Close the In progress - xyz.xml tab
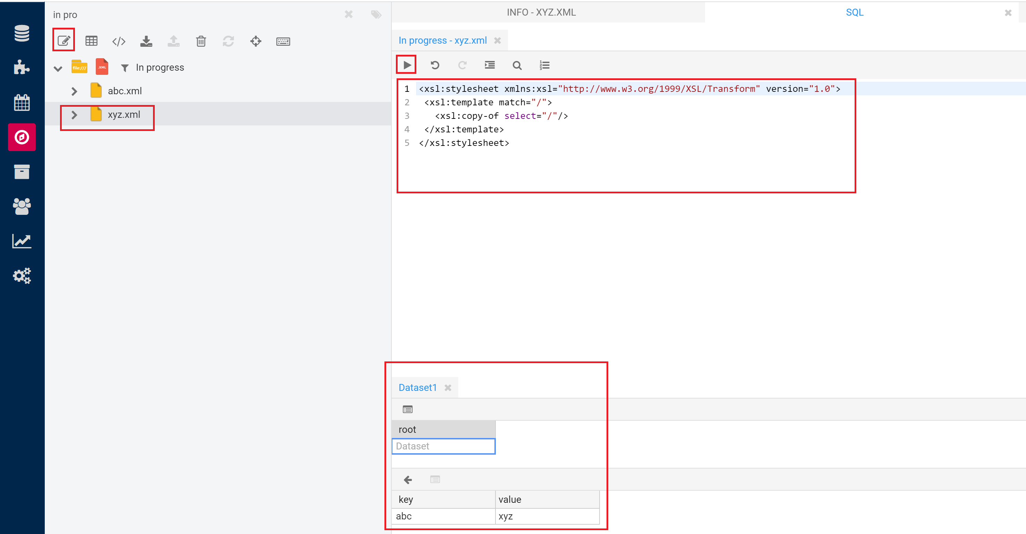Screen dimensions: 1026x534 [498, 41]
